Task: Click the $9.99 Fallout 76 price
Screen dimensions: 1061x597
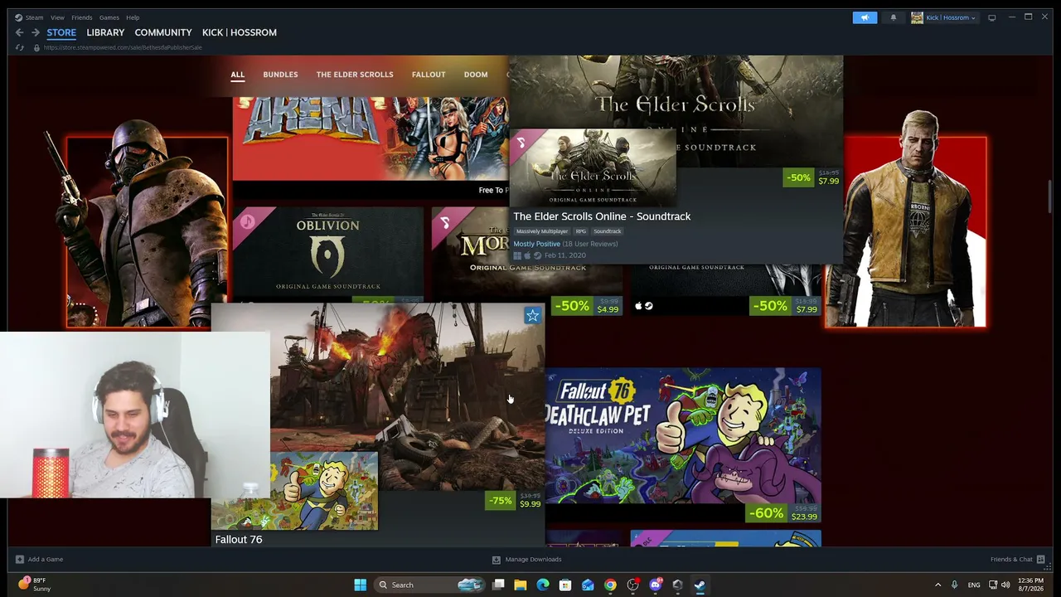Action: click(x=530, y=504)
